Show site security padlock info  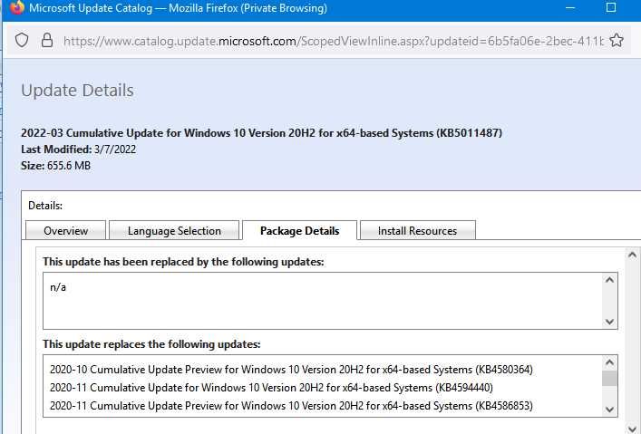47,40
